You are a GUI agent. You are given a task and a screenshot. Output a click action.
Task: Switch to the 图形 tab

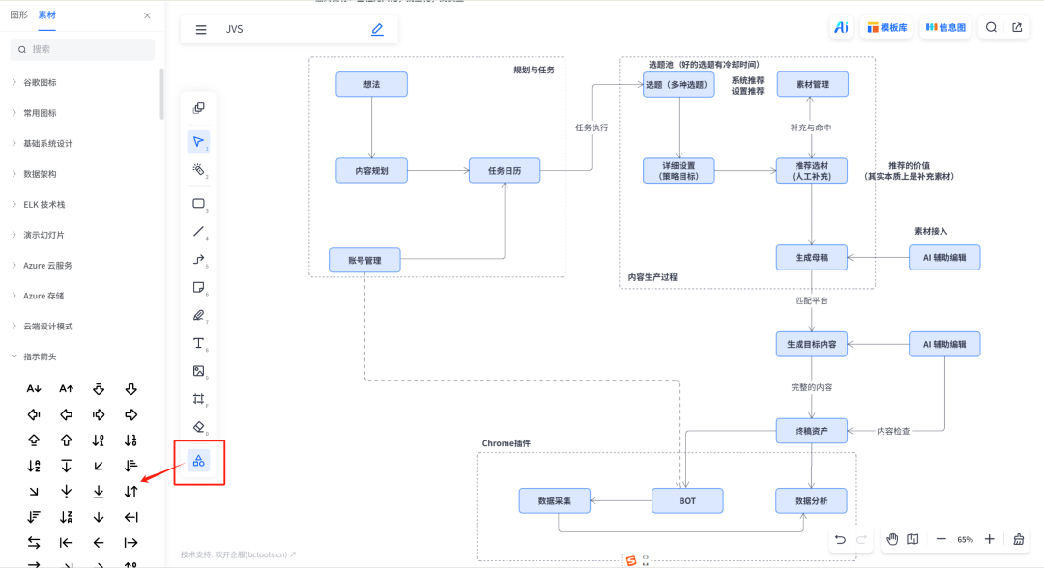point(18,14)
